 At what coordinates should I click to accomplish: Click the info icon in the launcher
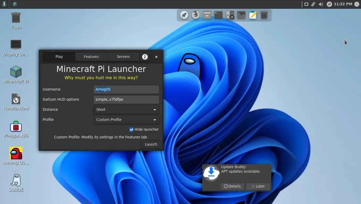145,57
